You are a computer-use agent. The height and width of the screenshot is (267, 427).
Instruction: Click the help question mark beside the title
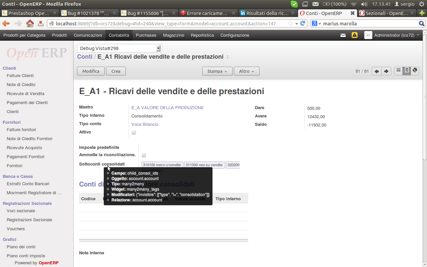(x=228, y=57)
